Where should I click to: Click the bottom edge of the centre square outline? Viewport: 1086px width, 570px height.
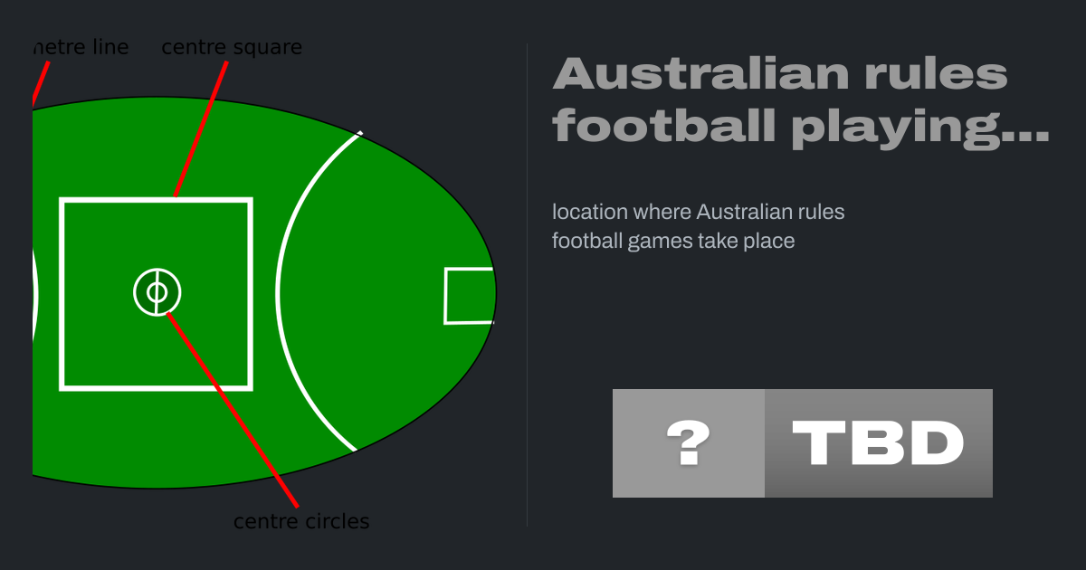pyautogui.click(x=156, y=387)
